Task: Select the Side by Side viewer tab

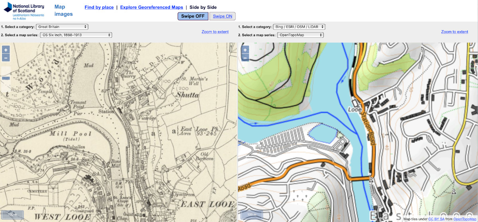Action: tap(203, 7)
